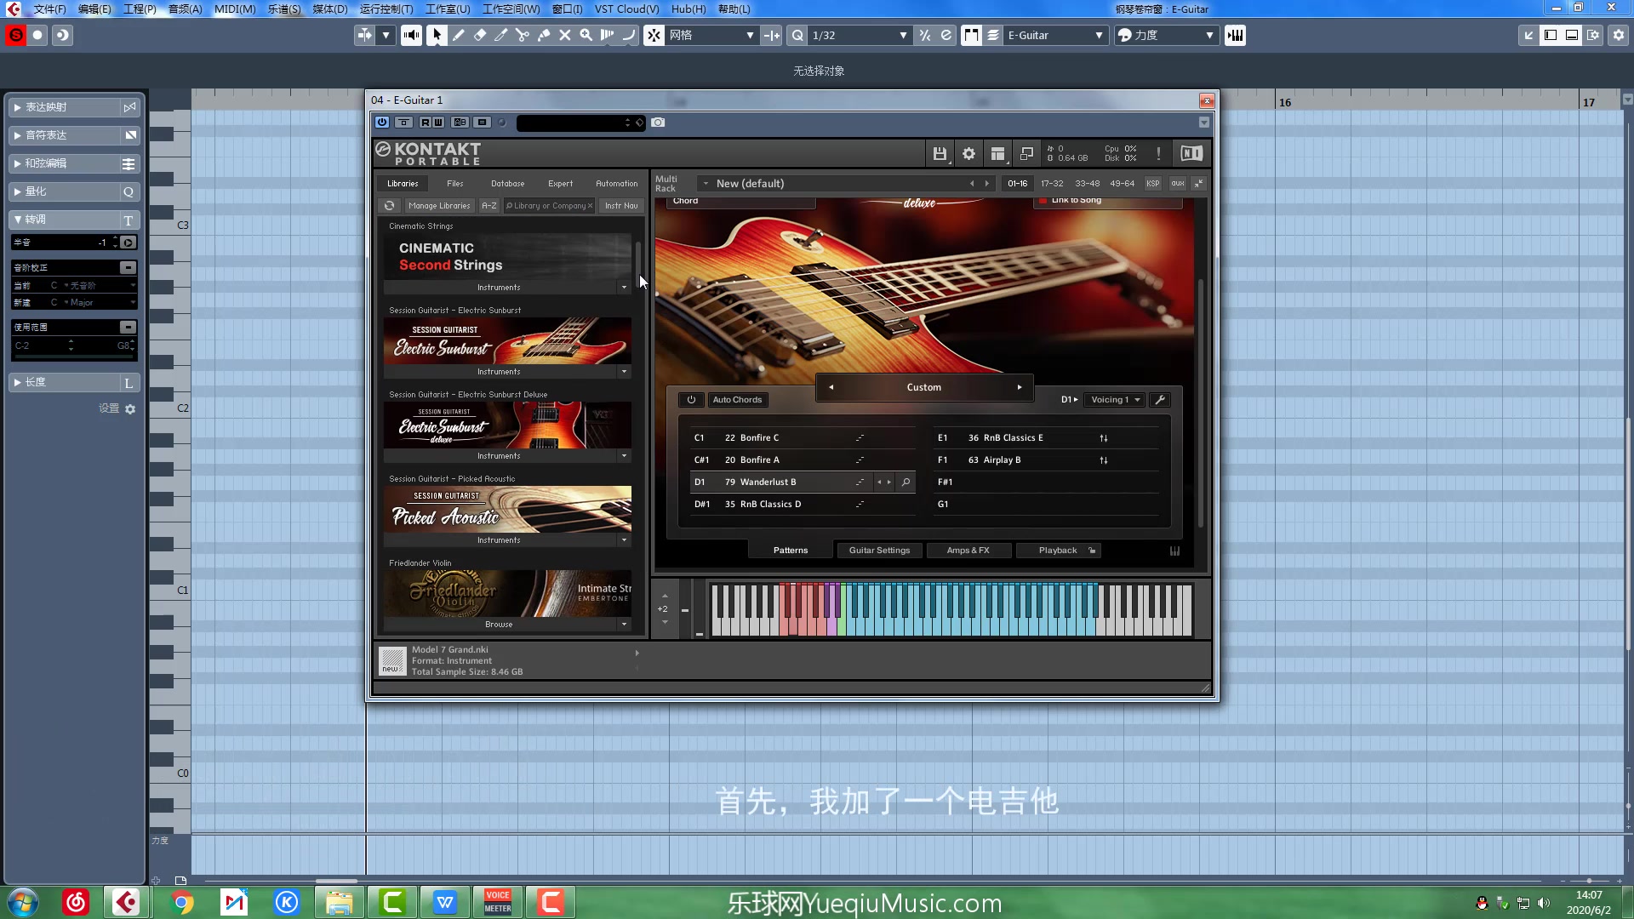This screenshot has height=919, width=1634.
Task: Open the 文件(F) menu
Action: tap(49, 9)
